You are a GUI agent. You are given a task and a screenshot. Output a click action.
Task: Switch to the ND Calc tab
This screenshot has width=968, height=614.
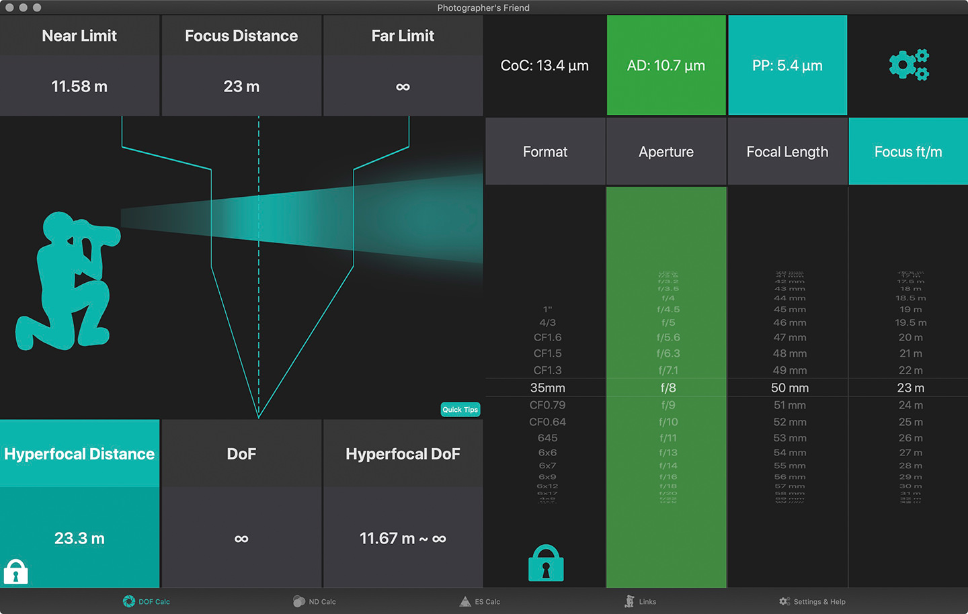(x=315, y=601)
